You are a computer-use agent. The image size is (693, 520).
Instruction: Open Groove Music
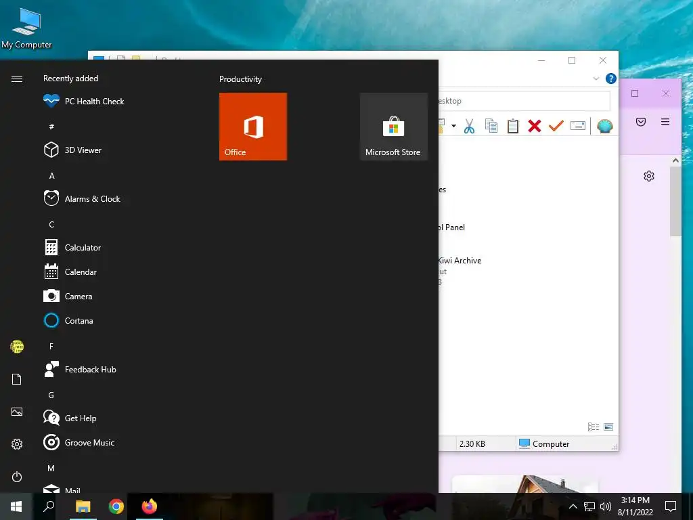[79, 442]
